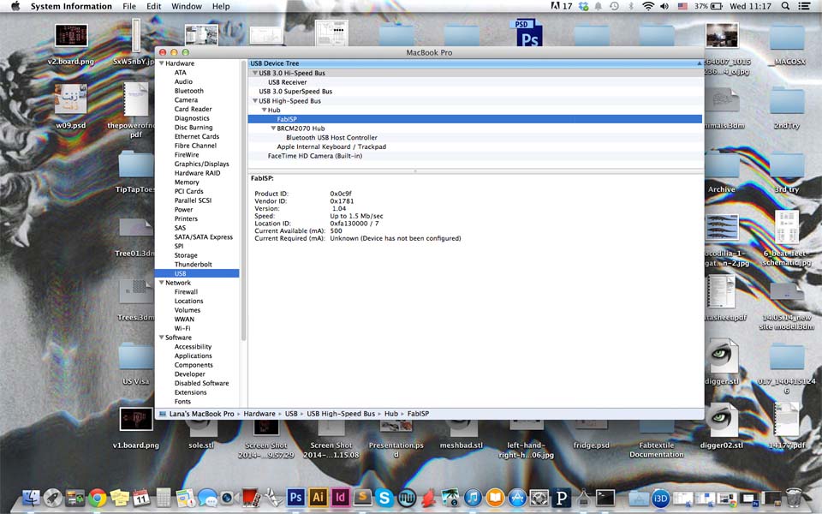Launch InDesign Id icon in Dock
This screenshot has height=514, width=822.
click(340, 497)
